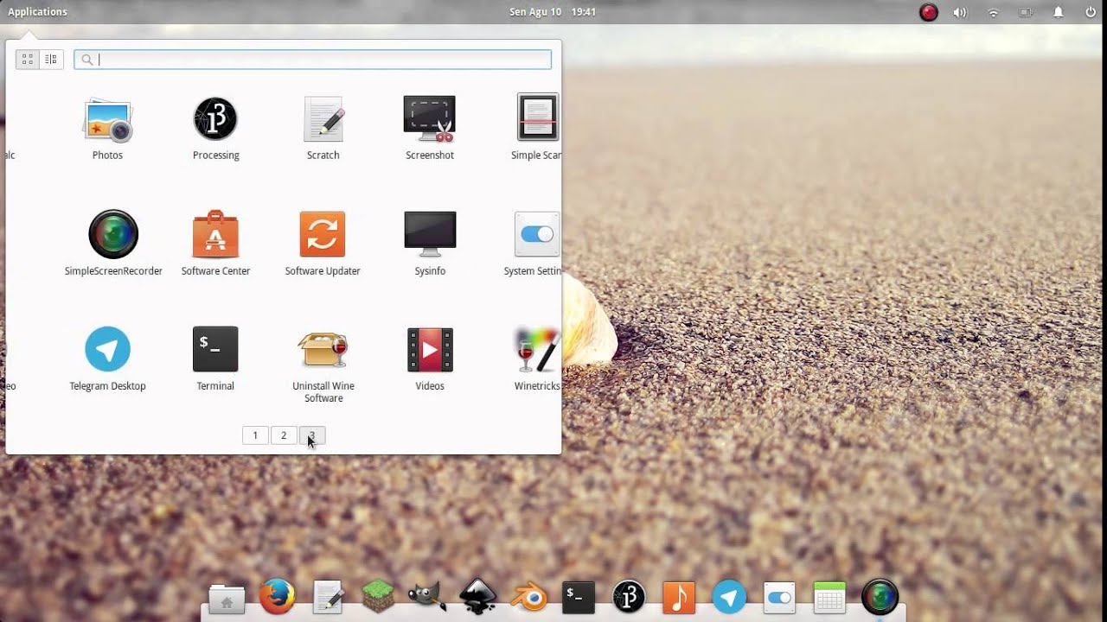Open Scratch text editor in launcher grid
Image resolution: width=1107 pixels, height=622 pixels.
coord(323,128)
